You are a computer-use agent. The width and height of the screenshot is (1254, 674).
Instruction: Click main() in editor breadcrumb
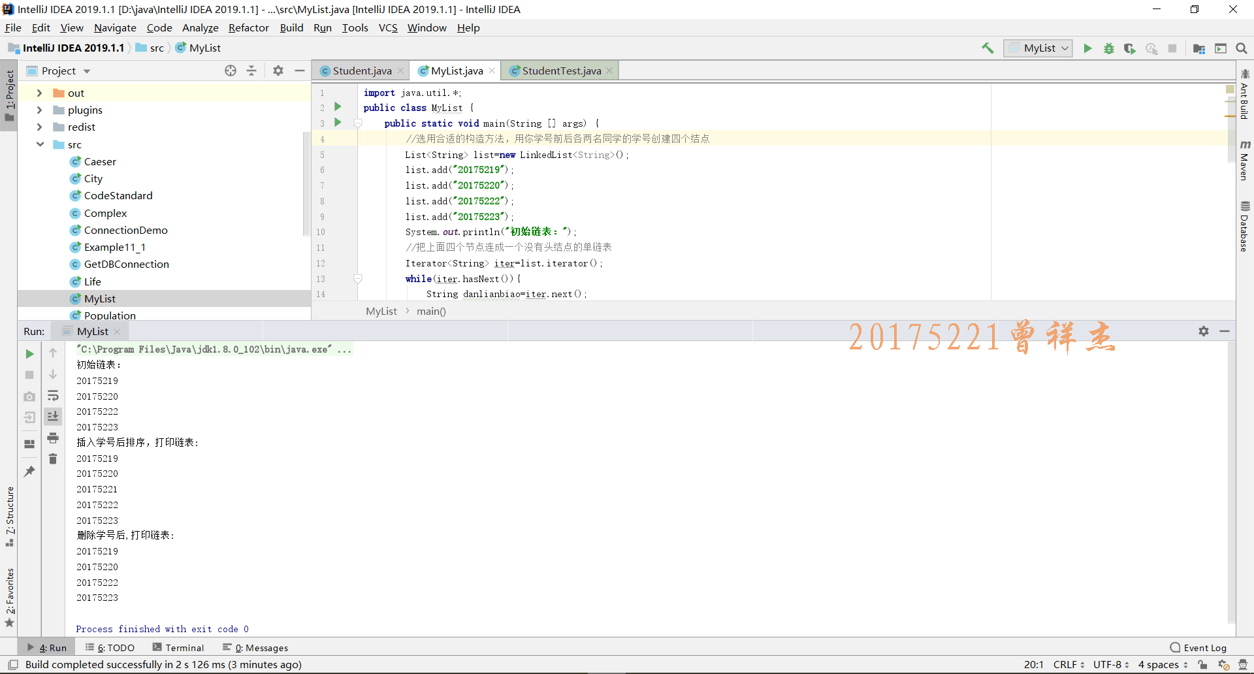(431, 311)
